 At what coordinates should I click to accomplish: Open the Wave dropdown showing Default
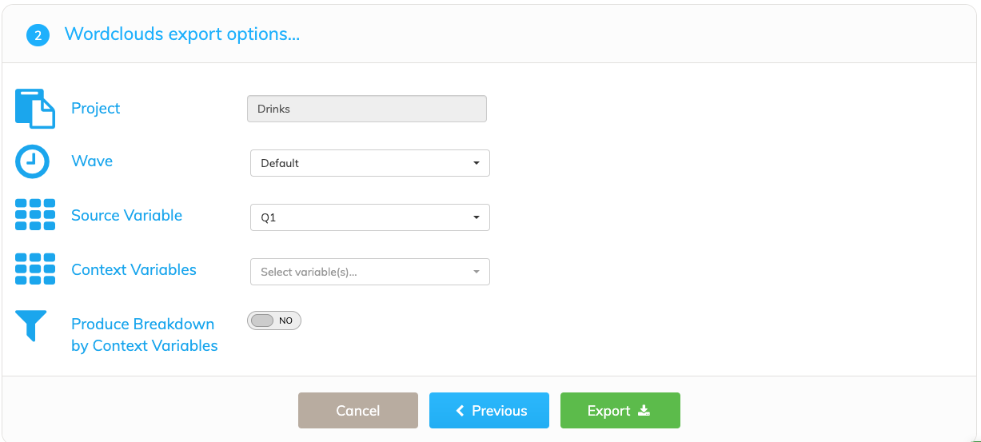click(x=370, y=163)
